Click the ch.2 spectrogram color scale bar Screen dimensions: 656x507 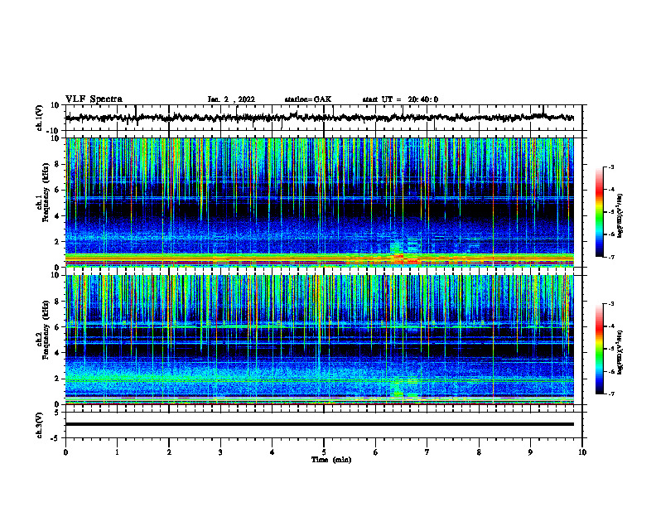click(x=600, y=349)
